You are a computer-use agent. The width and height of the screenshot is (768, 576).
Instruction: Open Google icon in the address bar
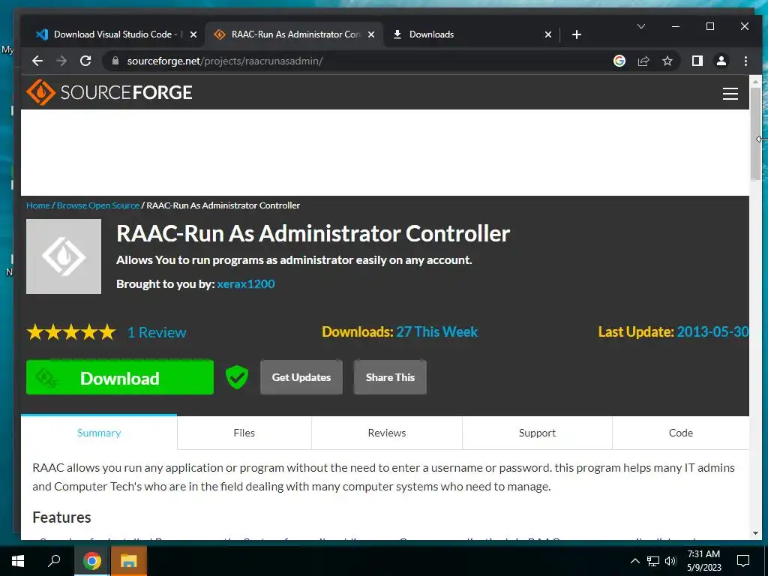click(x=619, y=61)
